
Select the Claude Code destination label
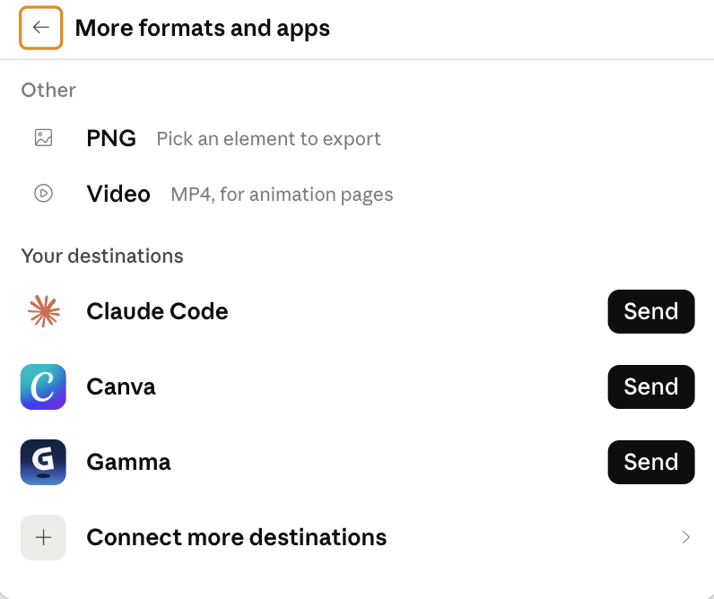click(x=158, y=311)
